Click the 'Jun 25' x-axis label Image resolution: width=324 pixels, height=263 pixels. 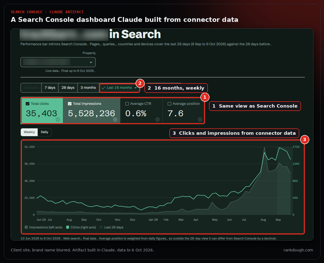(x=41, y=220)
